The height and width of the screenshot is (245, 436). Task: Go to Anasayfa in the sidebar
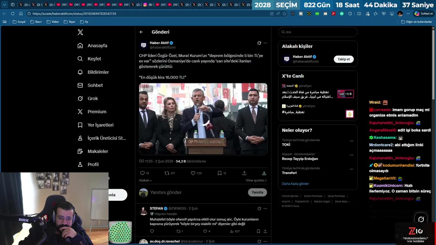click(x=93, y=46)
